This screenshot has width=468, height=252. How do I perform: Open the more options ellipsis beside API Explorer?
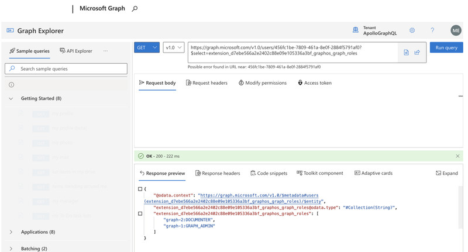105,51
